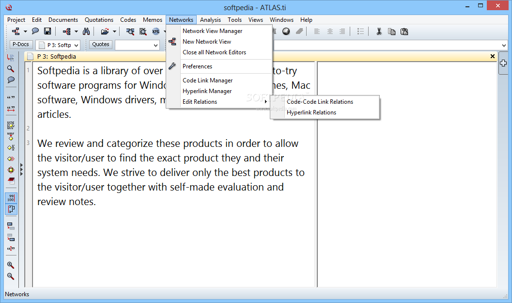Click the copy icon in toolbar
This screenshot has width=512, height=303.
pos(391,32)
